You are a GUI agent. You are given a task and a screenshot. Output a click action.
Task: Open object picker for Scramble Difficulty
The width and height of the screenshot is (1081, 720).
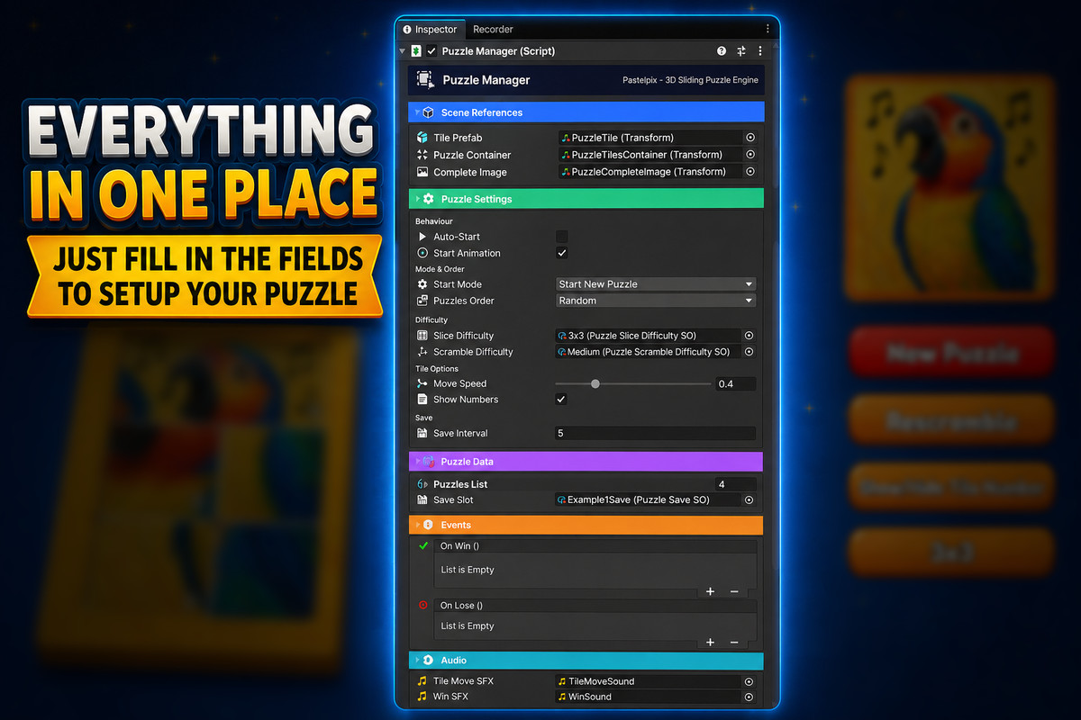pyautogui.click(x=749, y=352)
